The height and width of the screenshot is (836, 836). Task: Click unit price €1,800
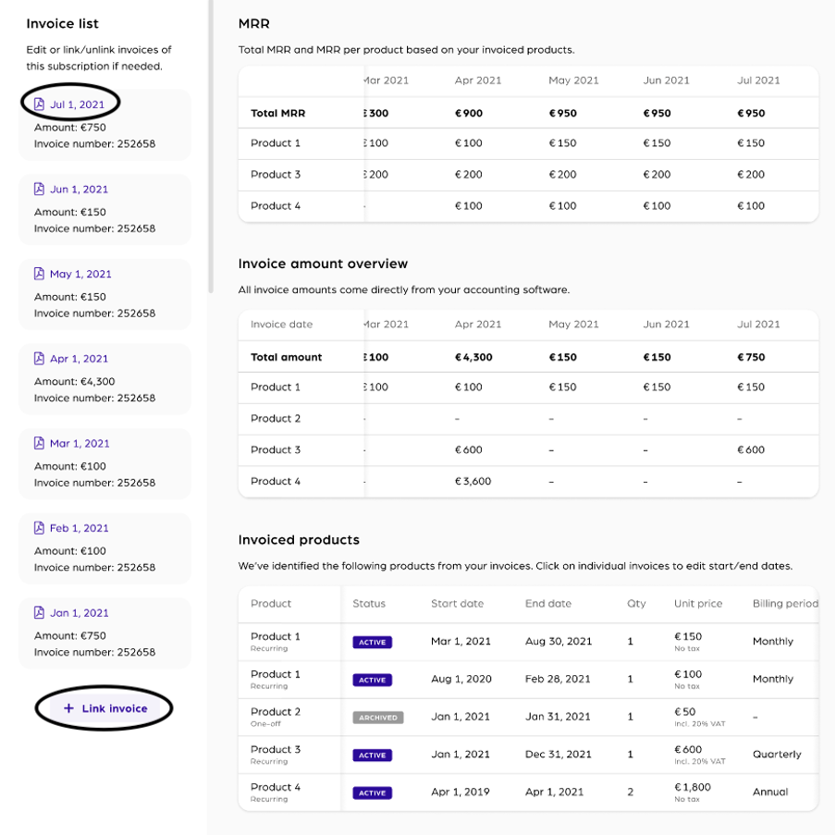(x=692, y=787)
